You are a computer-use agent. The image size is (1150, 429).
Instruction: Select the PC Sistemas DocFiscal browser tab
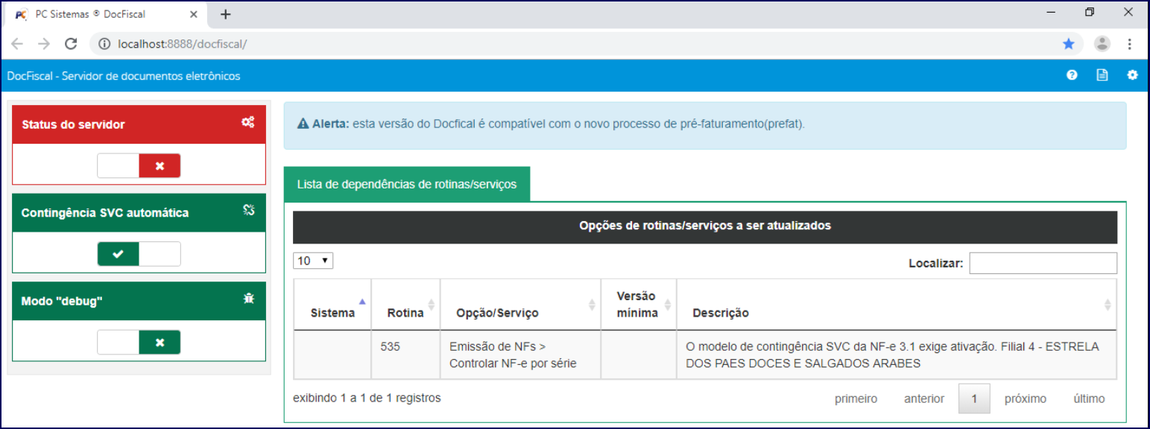click(104, 14)
